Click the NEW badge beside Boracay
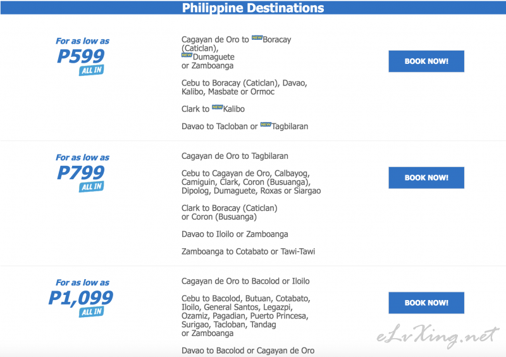 pyautogui.click(x=257, y=37)
